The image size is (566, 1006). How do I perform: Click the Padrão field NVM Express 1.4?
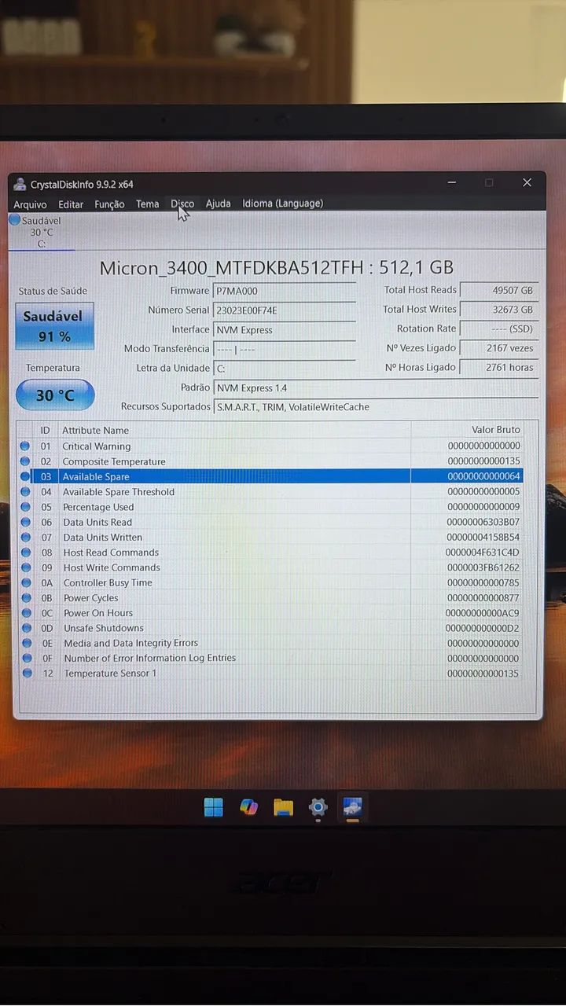[377, 387]
